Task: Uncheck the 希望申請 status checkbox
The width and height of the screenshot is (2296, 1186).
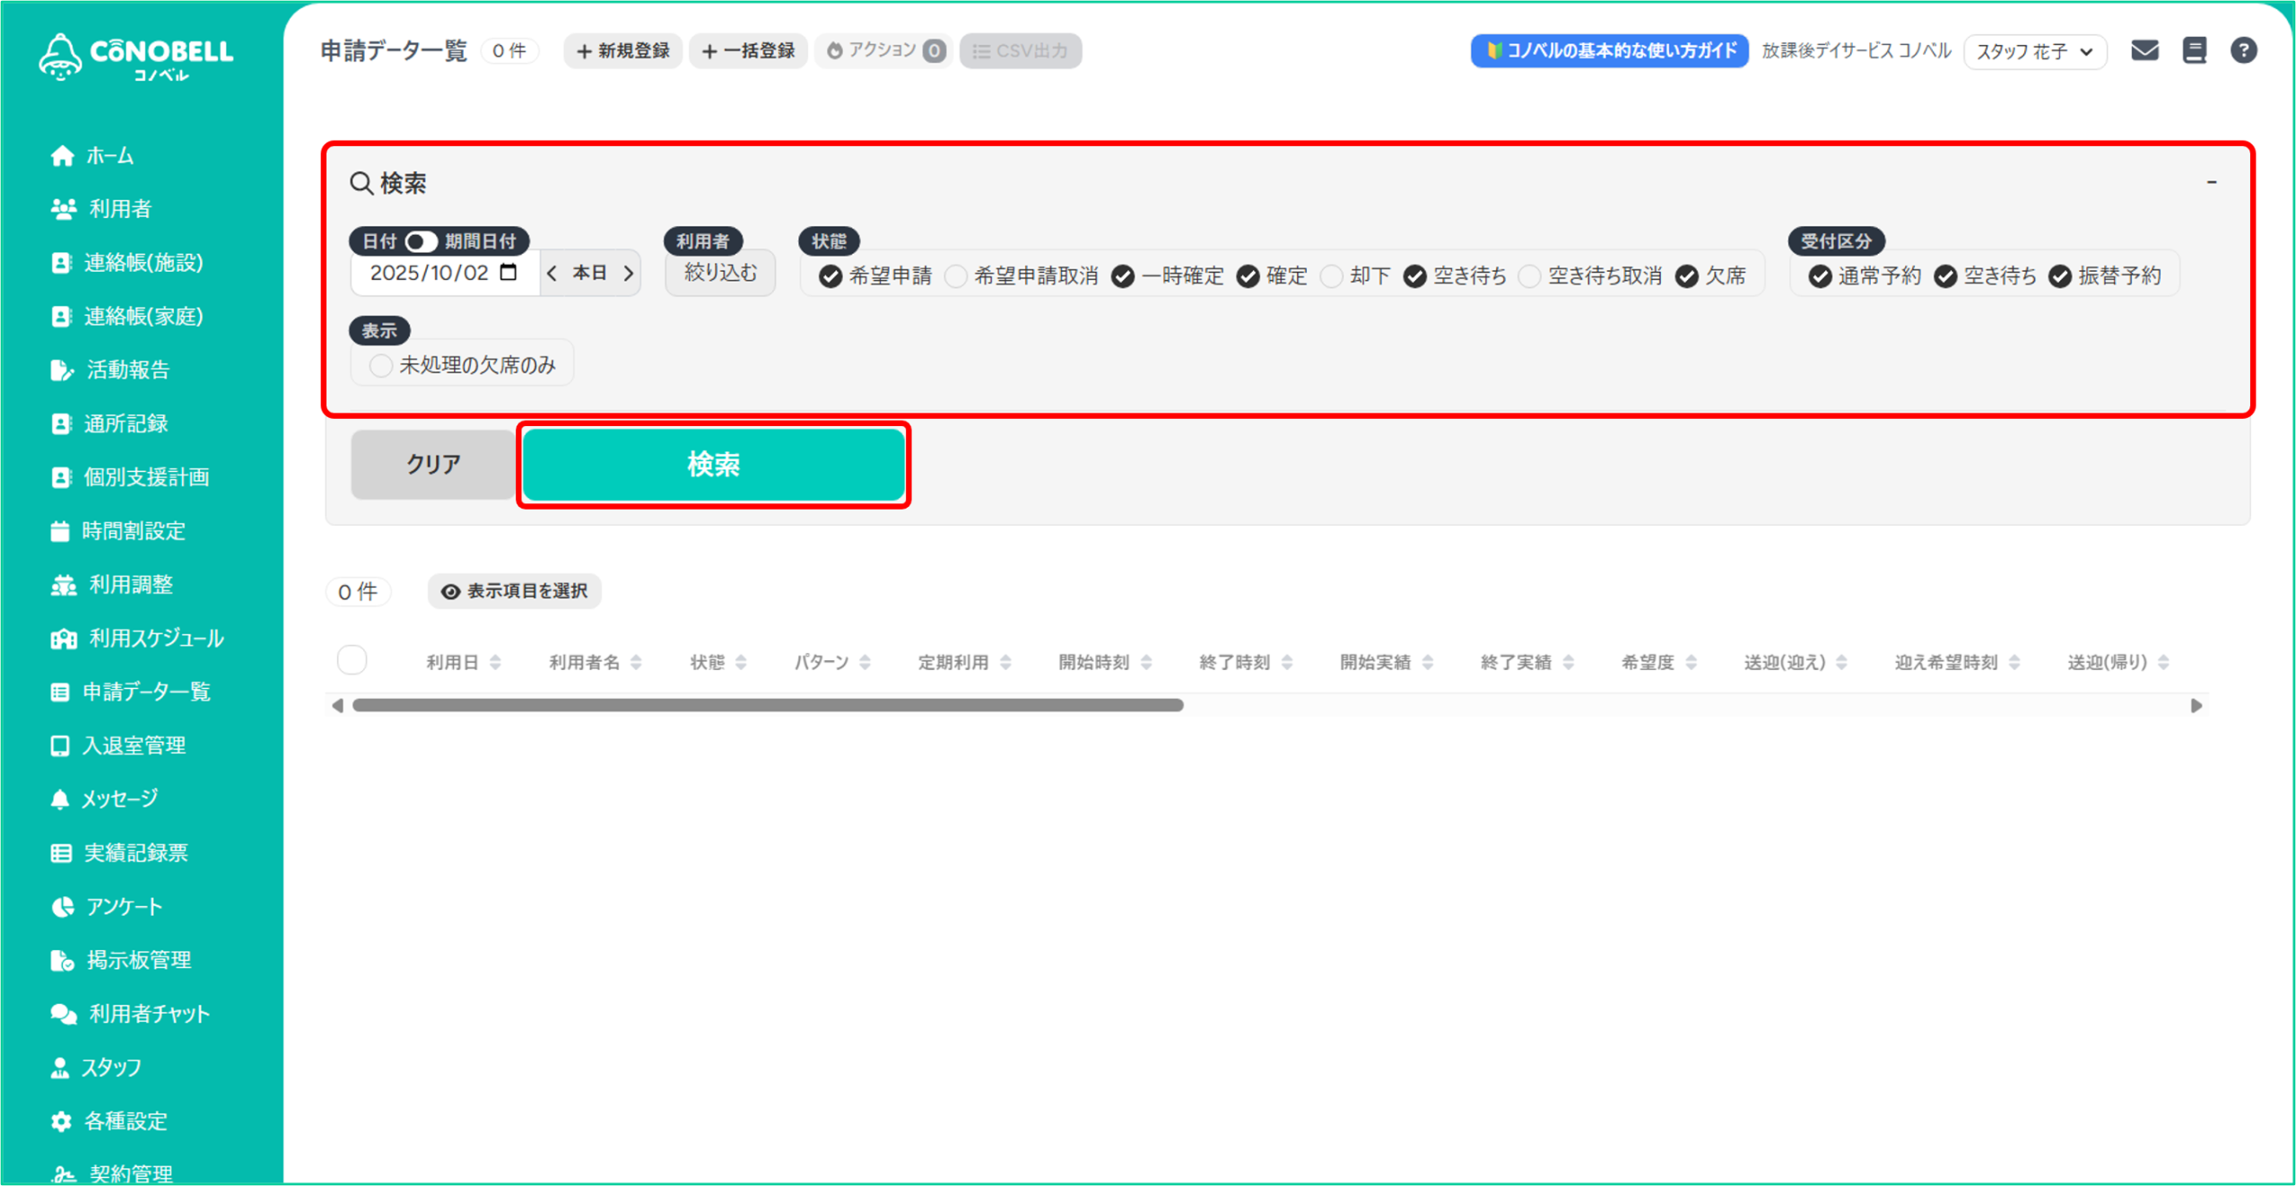Action: click(x=831, y=276)
